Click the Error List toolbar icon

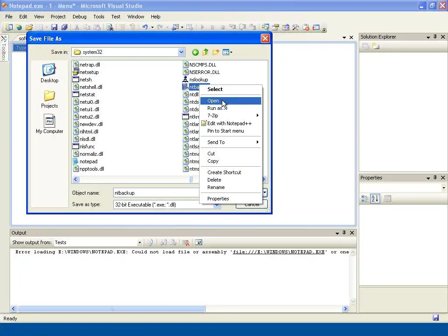click(x=306, y=27)
